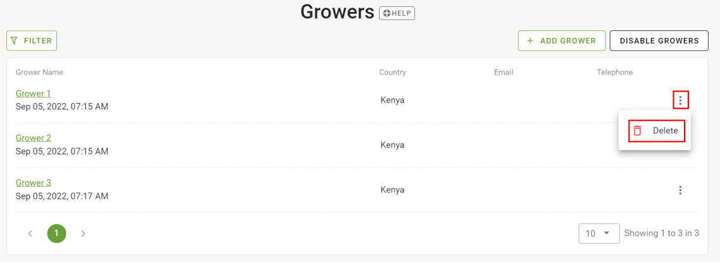
Task: Open the FILTER funnel button
Action: (32, 41)
